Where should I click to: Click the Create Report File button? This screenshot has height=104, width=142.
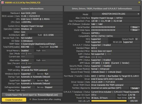pyautogui.click(x=32, y=95)
